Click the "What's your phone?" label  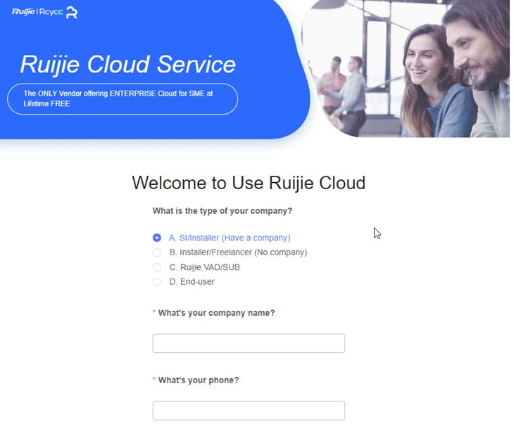[x=199, y=380]
